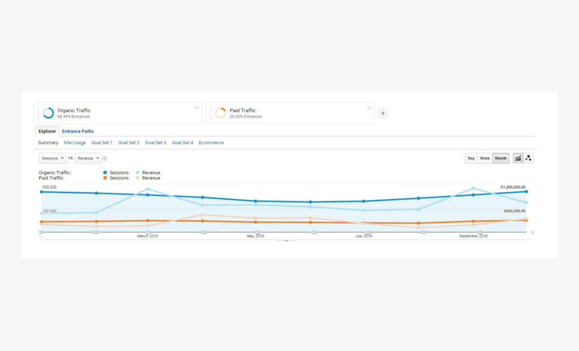Screen dimensions: 579x351
Task: Click the September 2016 axis label
Action: (473, 236)
